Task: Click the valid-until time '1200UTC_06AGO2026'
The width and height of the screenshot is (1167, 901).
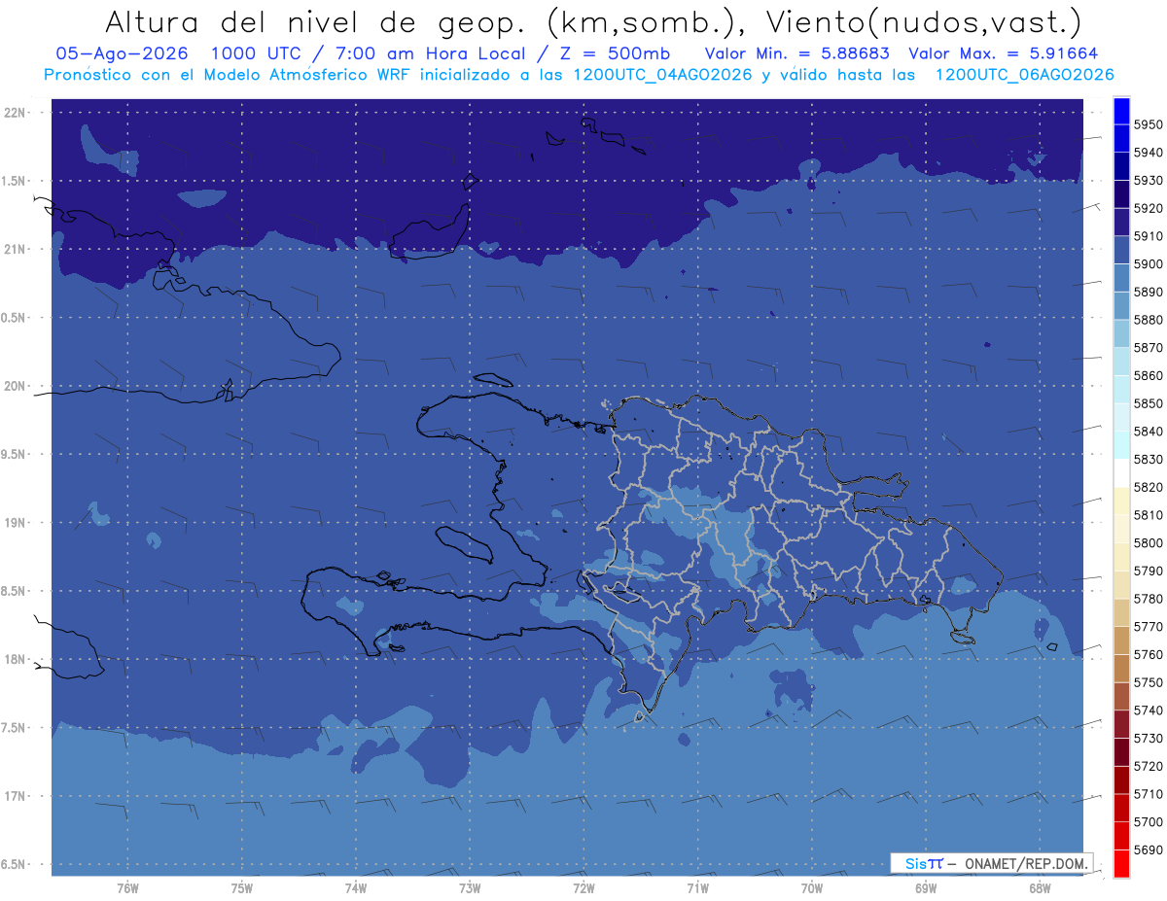Action: [1024, 75]
